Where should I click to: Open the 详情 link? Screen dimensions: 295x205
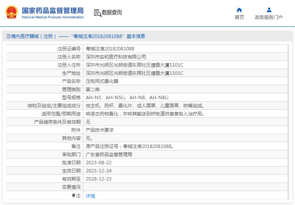91,196
